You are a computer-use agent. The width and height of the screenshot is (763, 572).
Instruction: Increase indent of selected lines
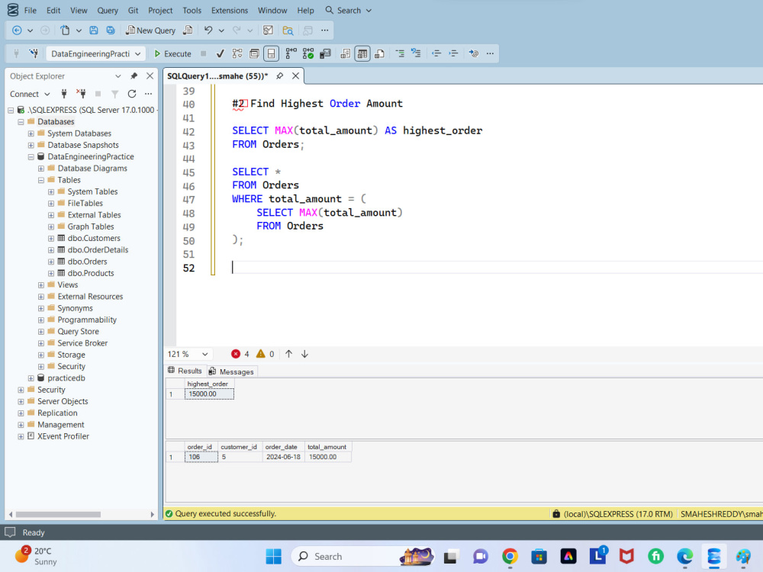pyautogui.click(x=453, y=53)
